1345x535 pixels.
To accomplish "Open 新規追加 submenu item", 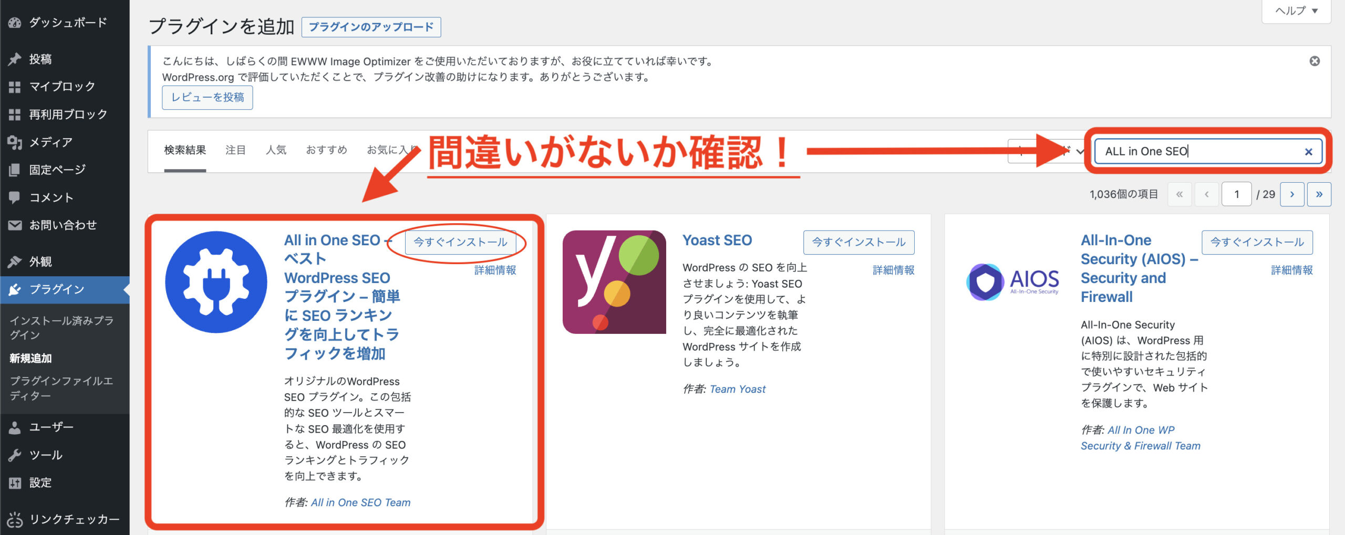I will (30, 359).
